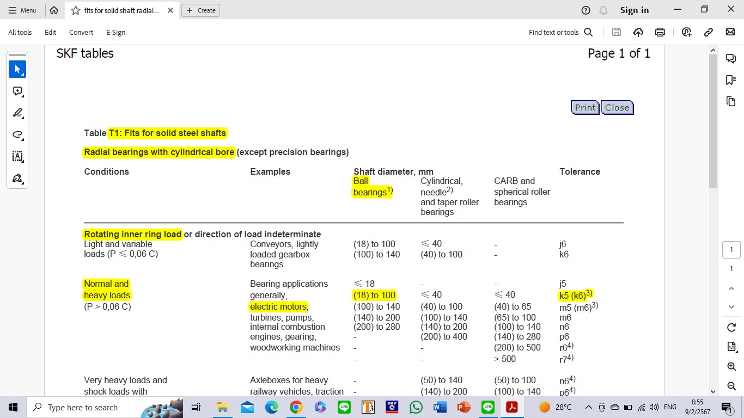Click the Create new tab button
744x418 pixels.
(201, 10)
